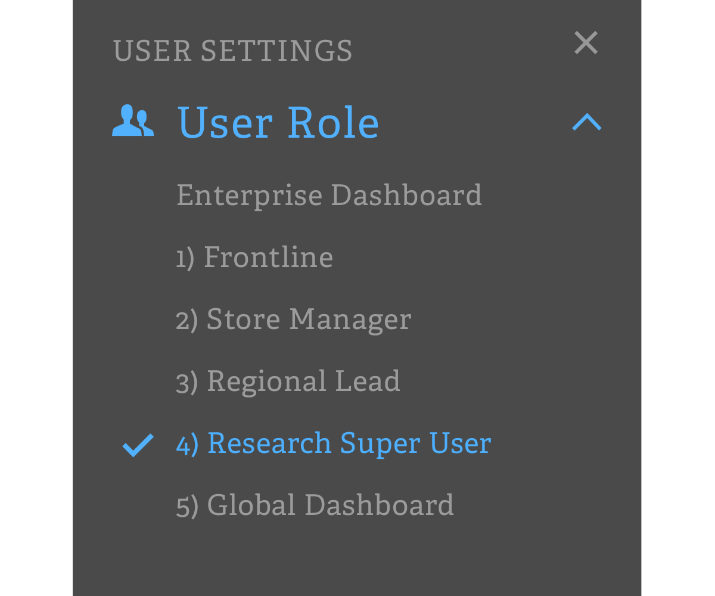The width and height of the screenshot is (715, 596).
Task: Click the selected 4) Research Super User role
Action: click(x=333, y=443)
